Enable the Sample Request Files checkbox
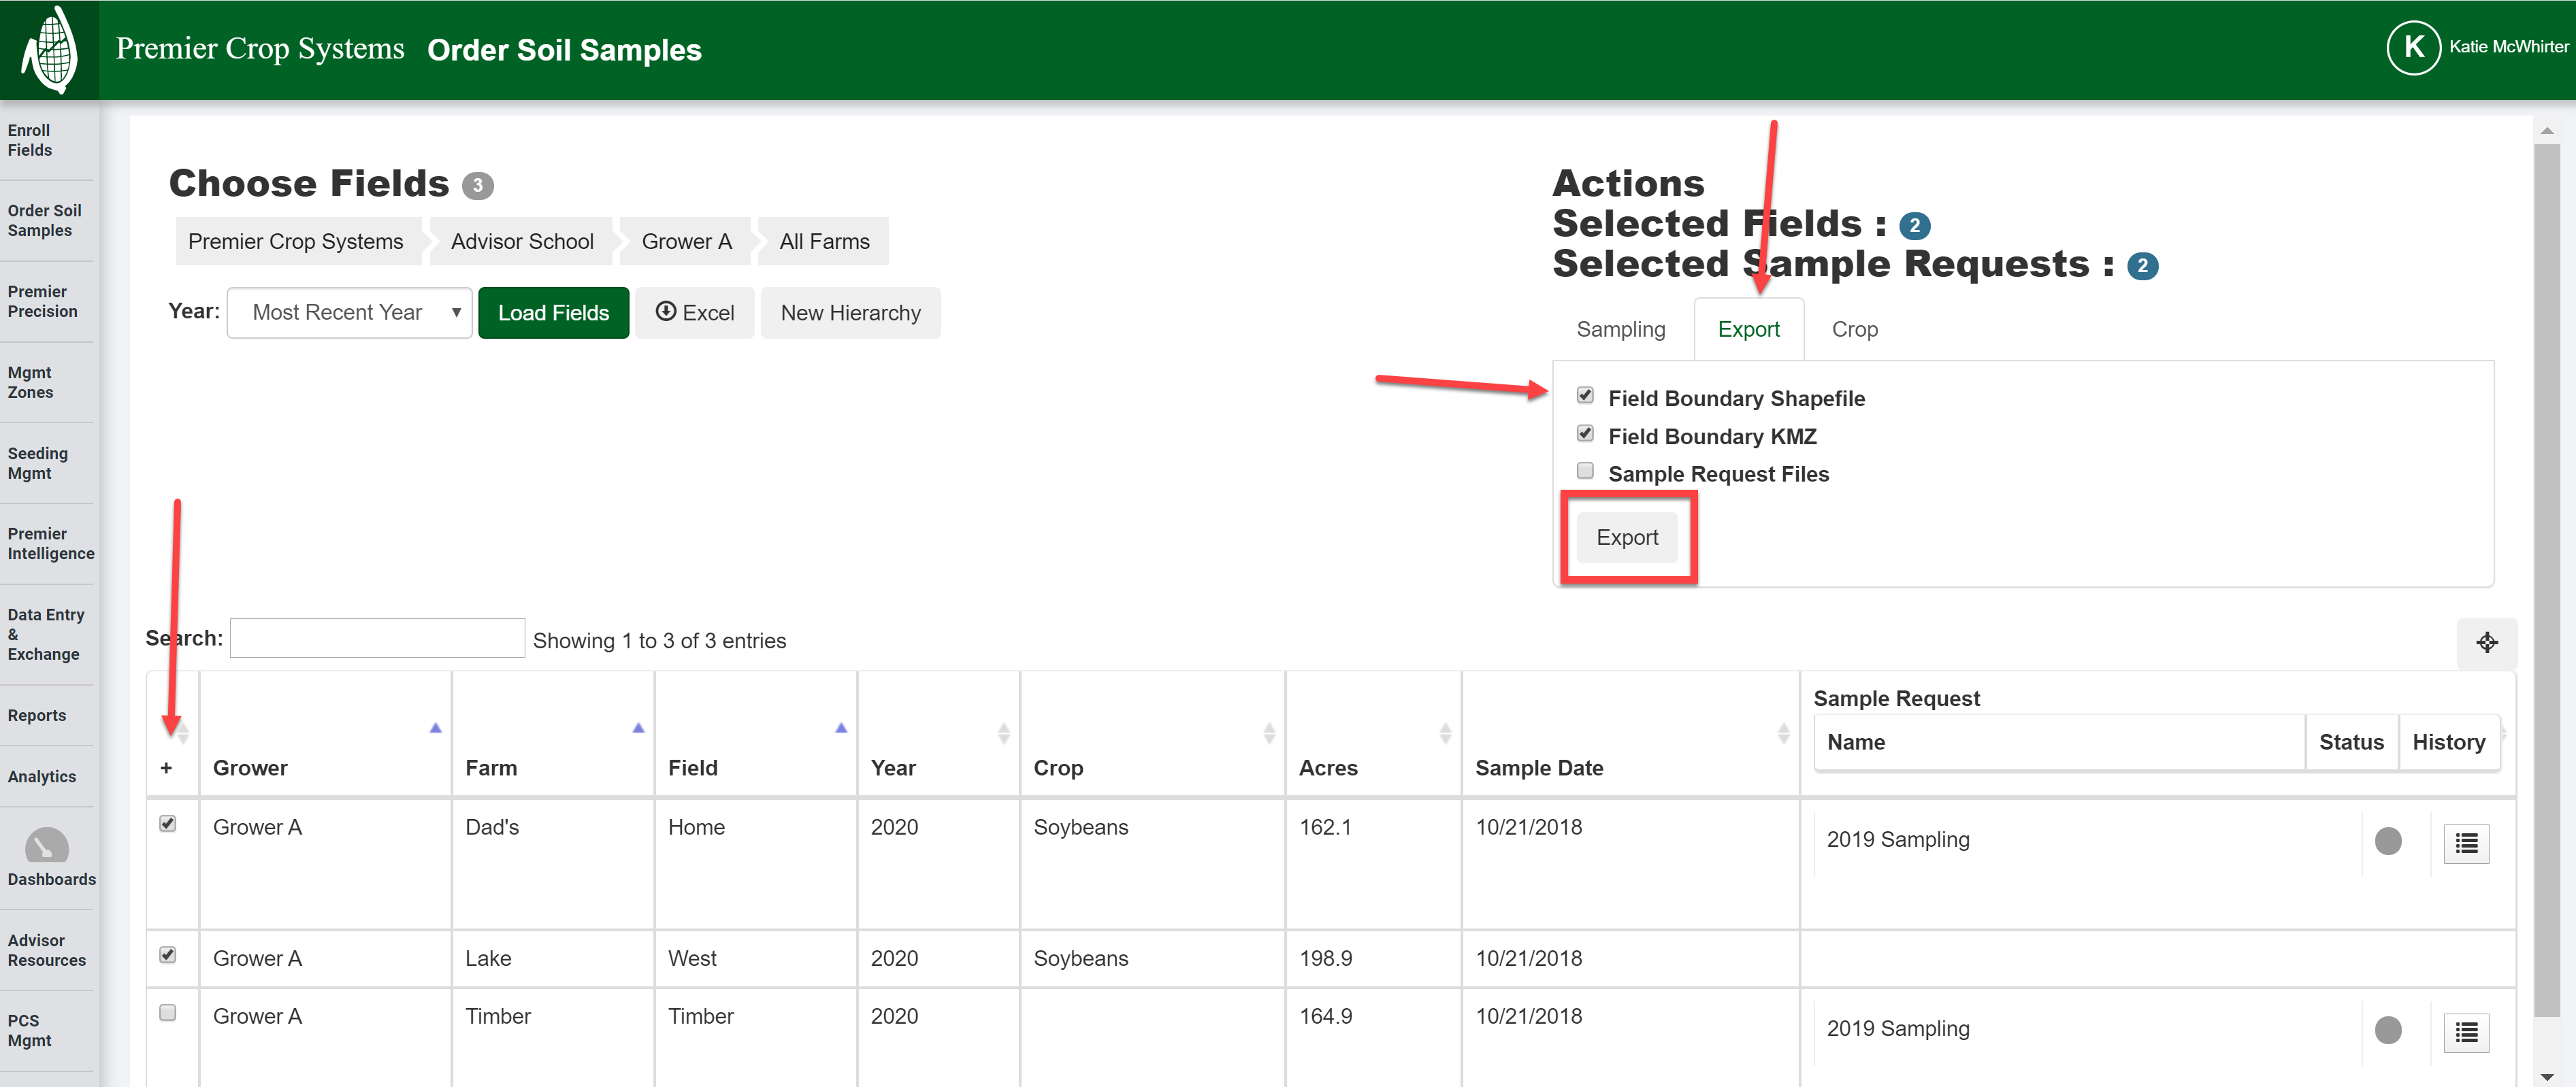Screen dimensions: 2576x1087 (1585, 469)
